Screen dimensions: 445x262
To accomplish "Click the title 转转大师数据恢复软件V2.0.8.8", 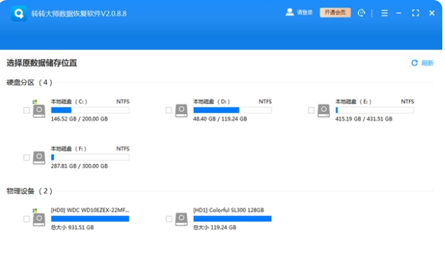I will pyautogui.click(x=79, y=14).
